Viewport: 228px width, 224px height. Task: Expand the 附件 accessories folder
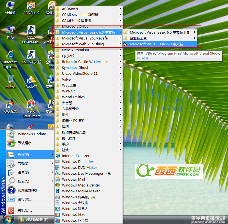pyautogui.click(x=89, y=115)
